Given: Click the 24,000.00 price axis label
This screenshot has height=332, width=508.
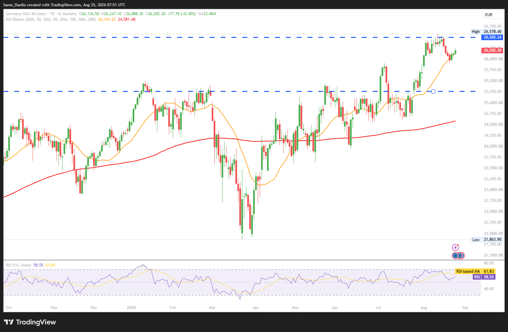Looking at the screenshot, I should 493,146.
